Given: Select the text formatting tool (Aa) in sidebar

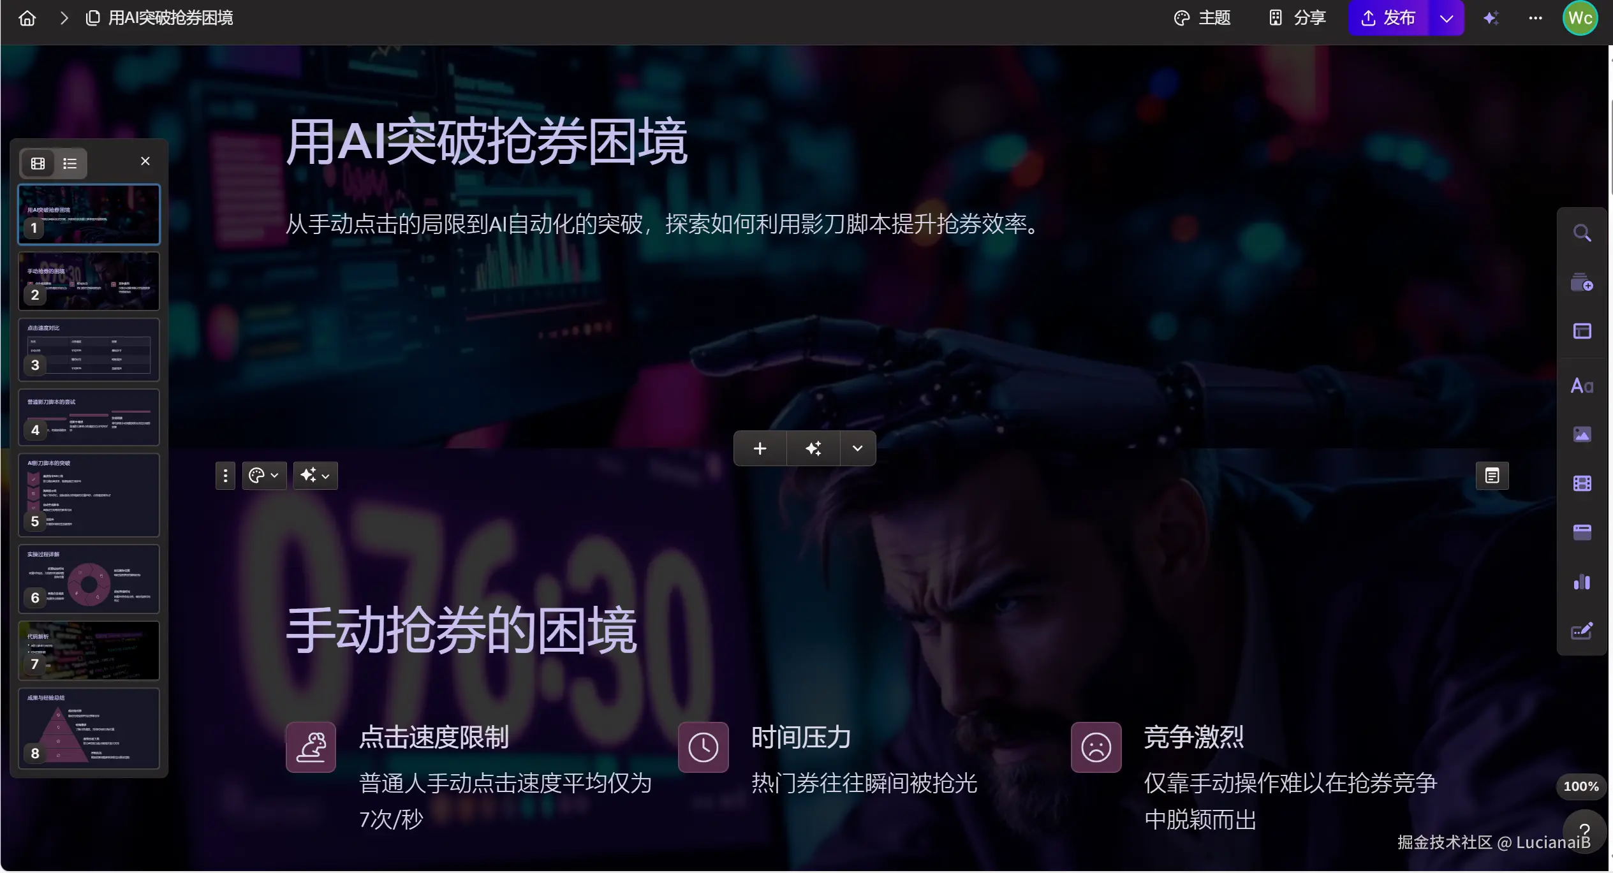Looking at the screenshot, I should (1582, 386).
